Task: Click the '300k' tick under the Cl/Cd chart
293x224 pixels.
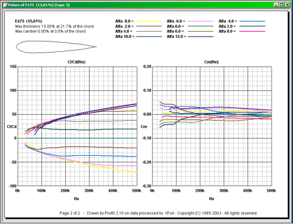Action: [x=89, y=190]
